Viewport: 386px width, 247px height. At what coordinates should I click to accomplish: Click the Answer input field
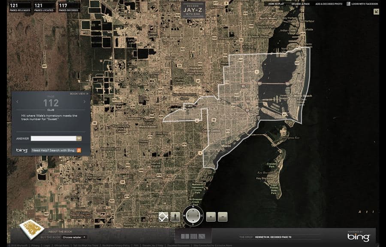pyautogui.click(x=54, y=139)
